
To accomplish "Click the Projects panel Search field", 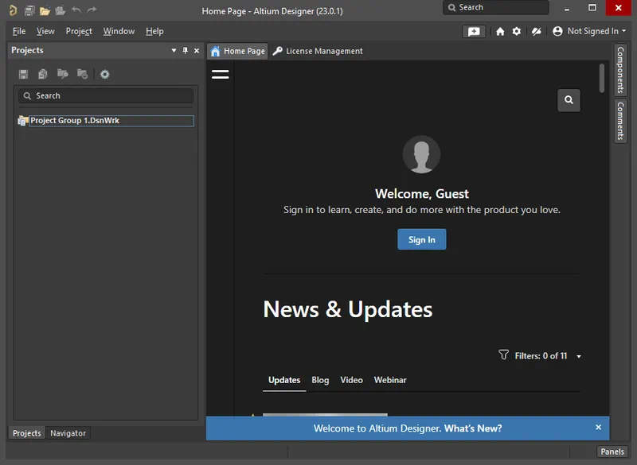I will pos(106,95).
